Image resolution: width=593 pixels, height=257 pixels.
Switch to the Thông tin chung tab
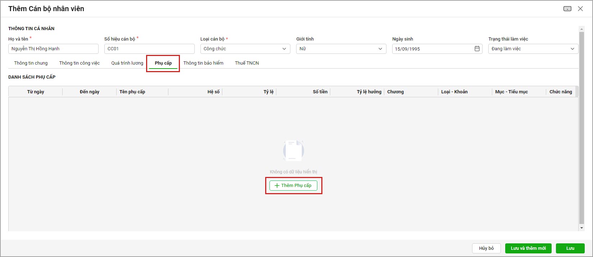31,63
